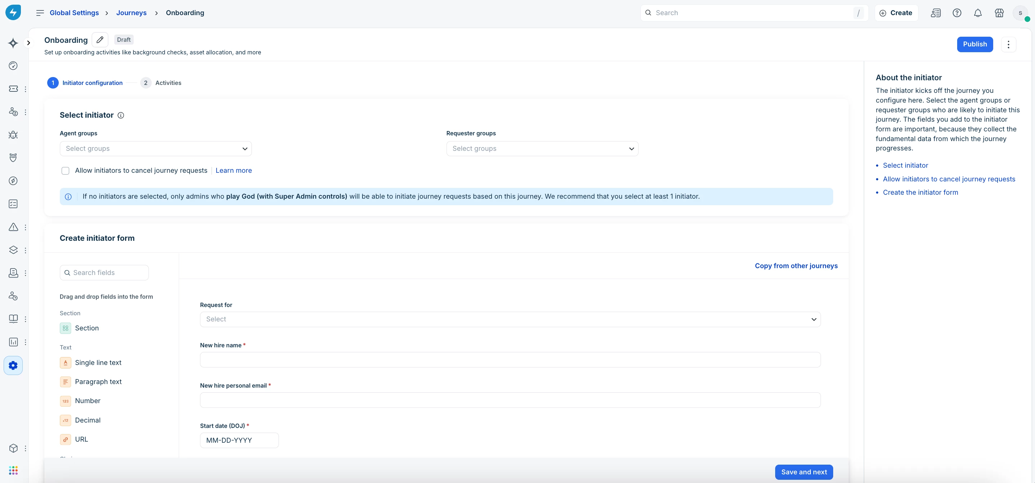This screenshot has height=483, width=1035.
Task: Click the alerts triangle icon in sidebar
Action: (13, 227)
